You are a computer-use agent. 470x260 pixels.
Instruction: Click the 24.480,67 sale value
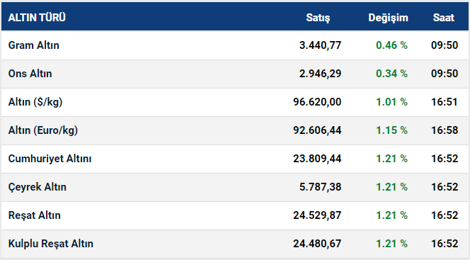click(x=317, y=244)
